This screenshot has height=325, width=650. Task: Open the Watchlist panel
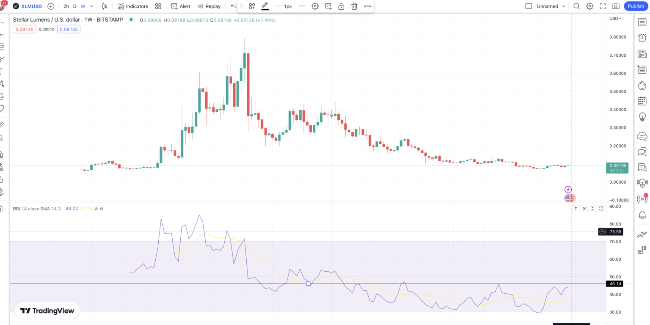[642, 22]
